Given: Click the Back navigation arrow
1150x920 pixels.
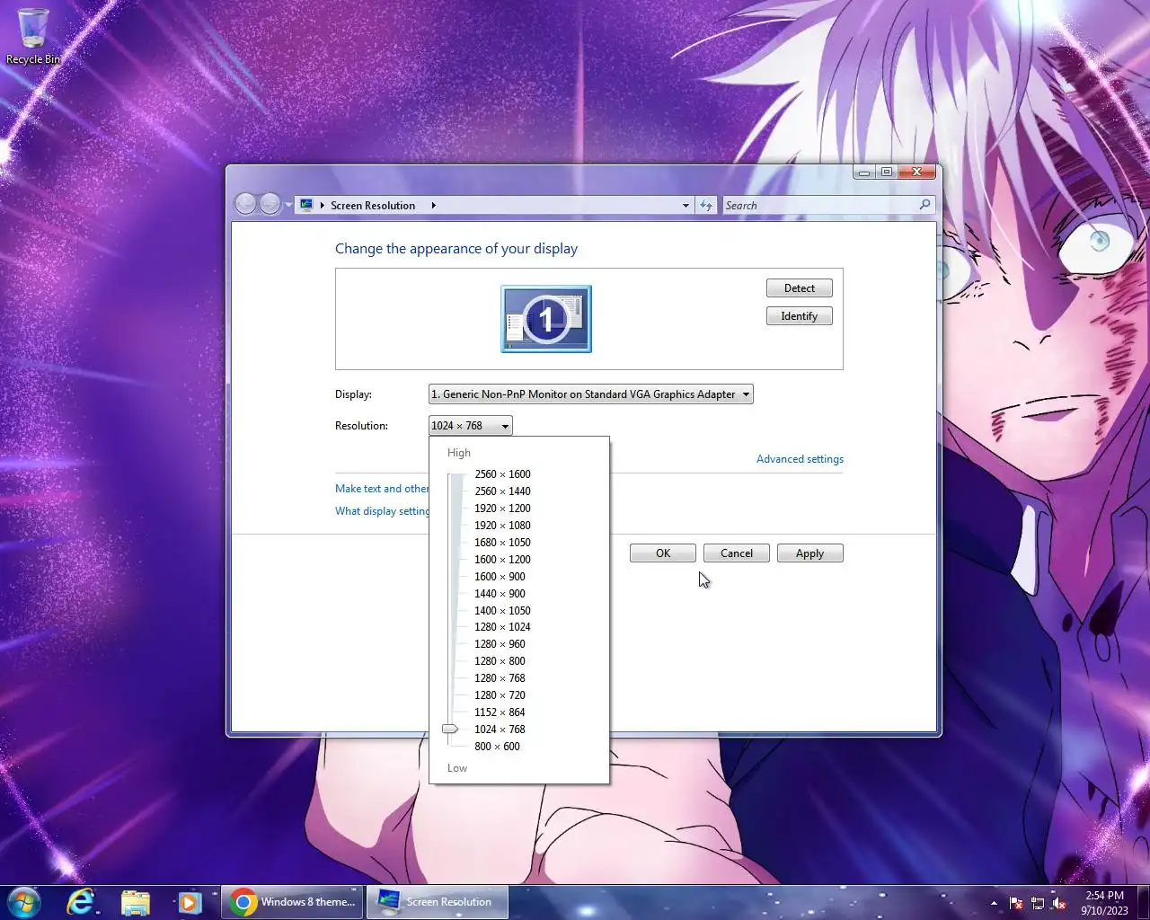Looking at the screenshot, I should click(245, 204).
